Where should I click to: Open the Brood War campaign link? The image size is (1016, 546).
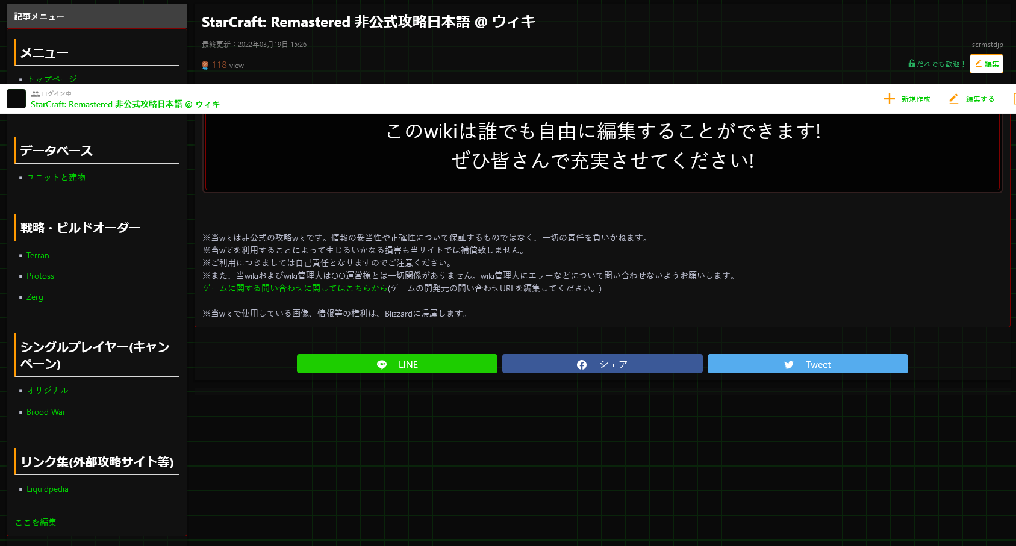[46, 412]
